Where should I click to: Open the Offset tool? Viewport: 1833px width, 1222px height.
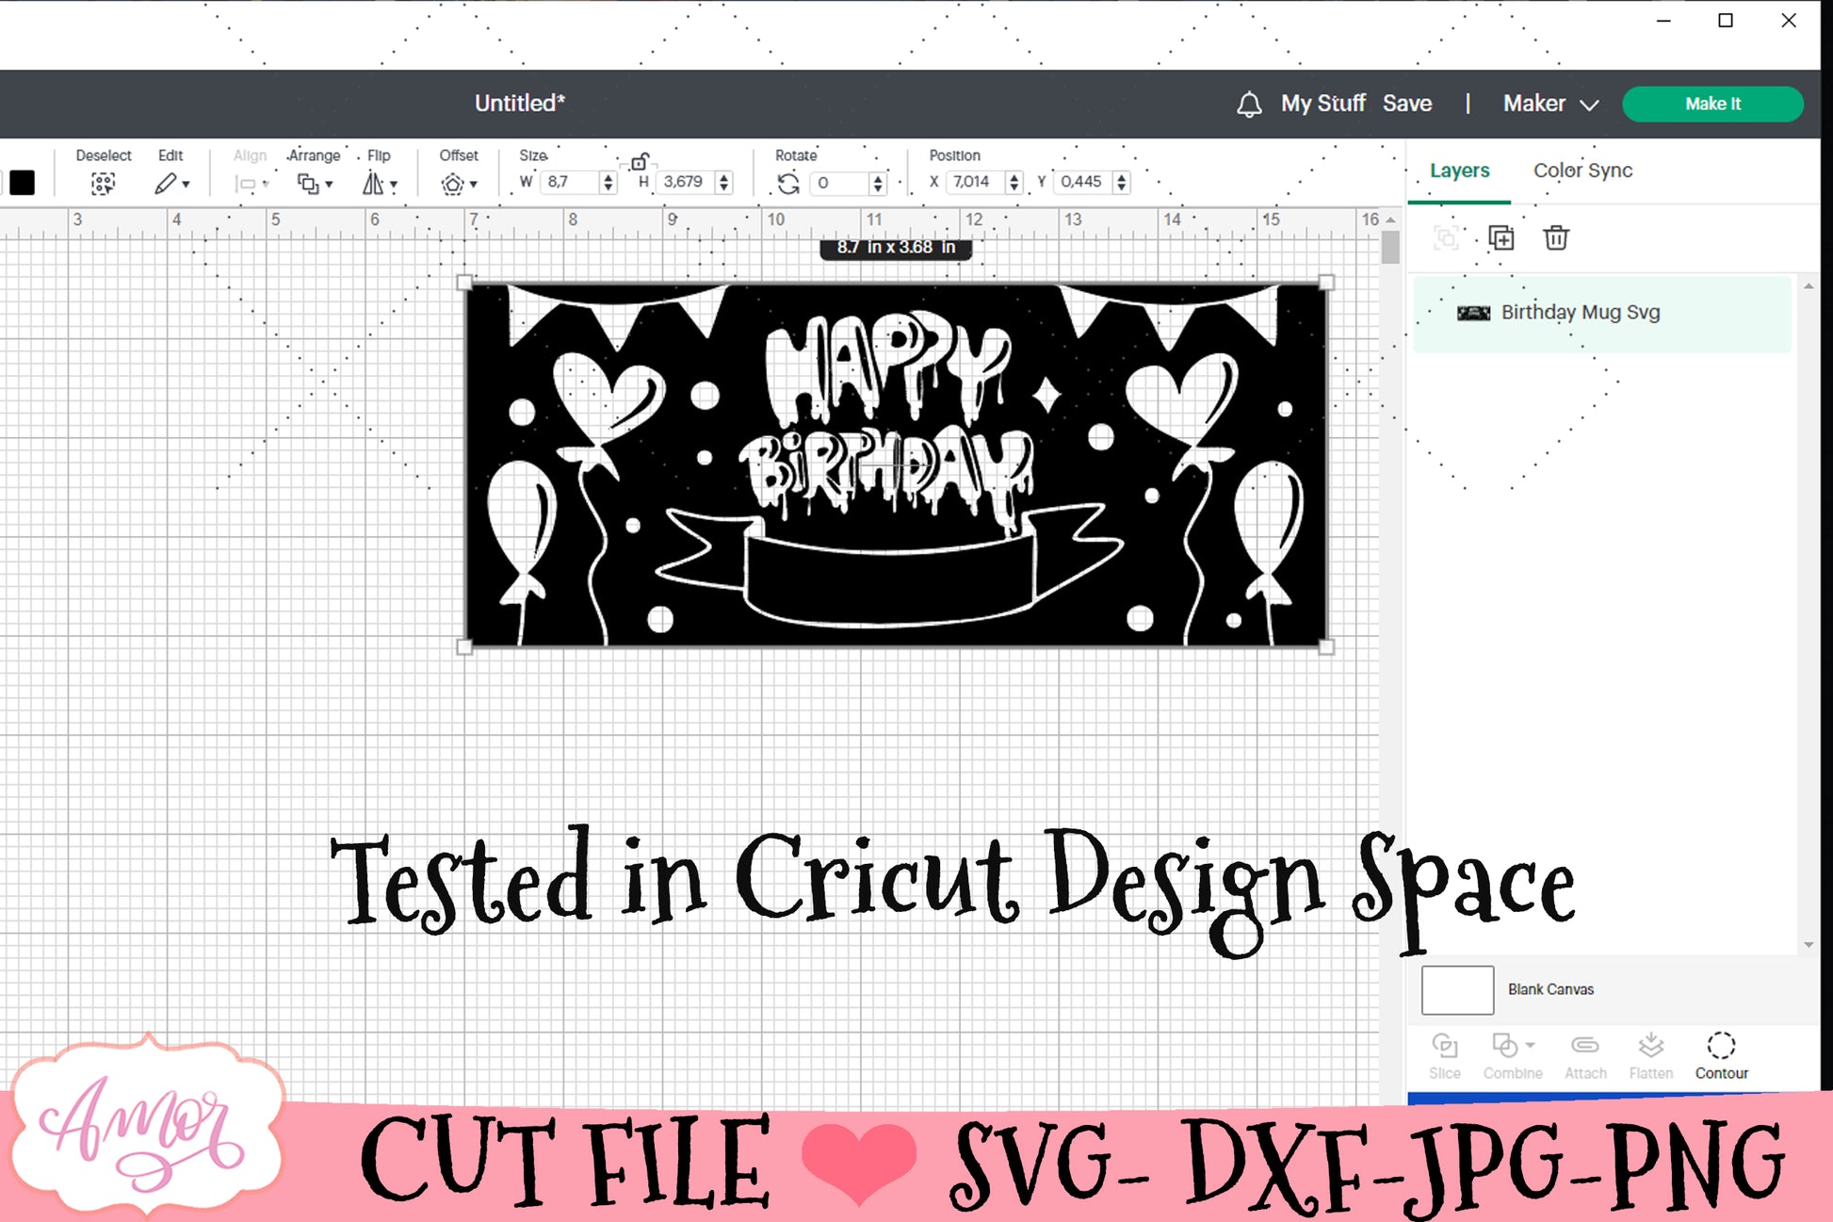(459, 184)
